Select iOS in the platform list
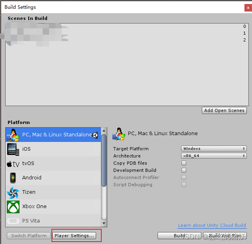Screen dimensions: 252x244 (x=53, y=149)
